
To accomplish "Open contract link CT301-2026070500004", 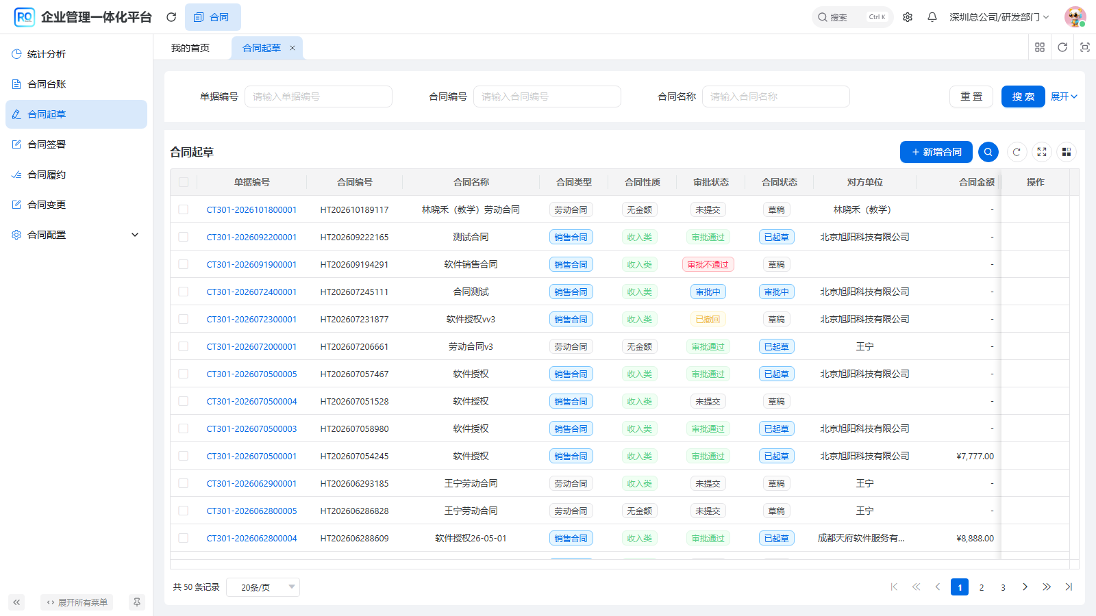I will (252, 401).
